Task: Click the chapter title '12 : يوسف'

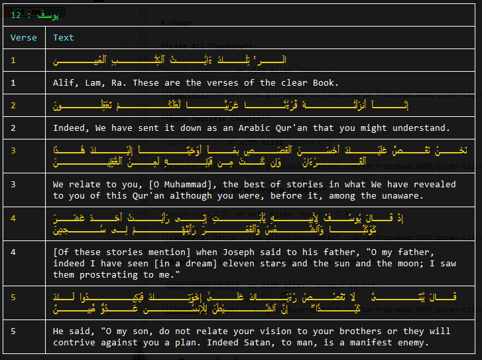Action: click(x=34, y=15)
